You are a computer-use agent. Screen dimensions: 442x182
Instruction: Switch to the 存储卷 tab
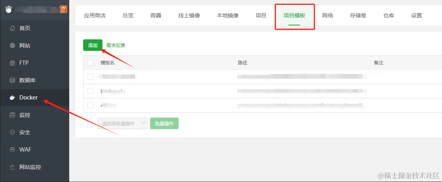358,15
